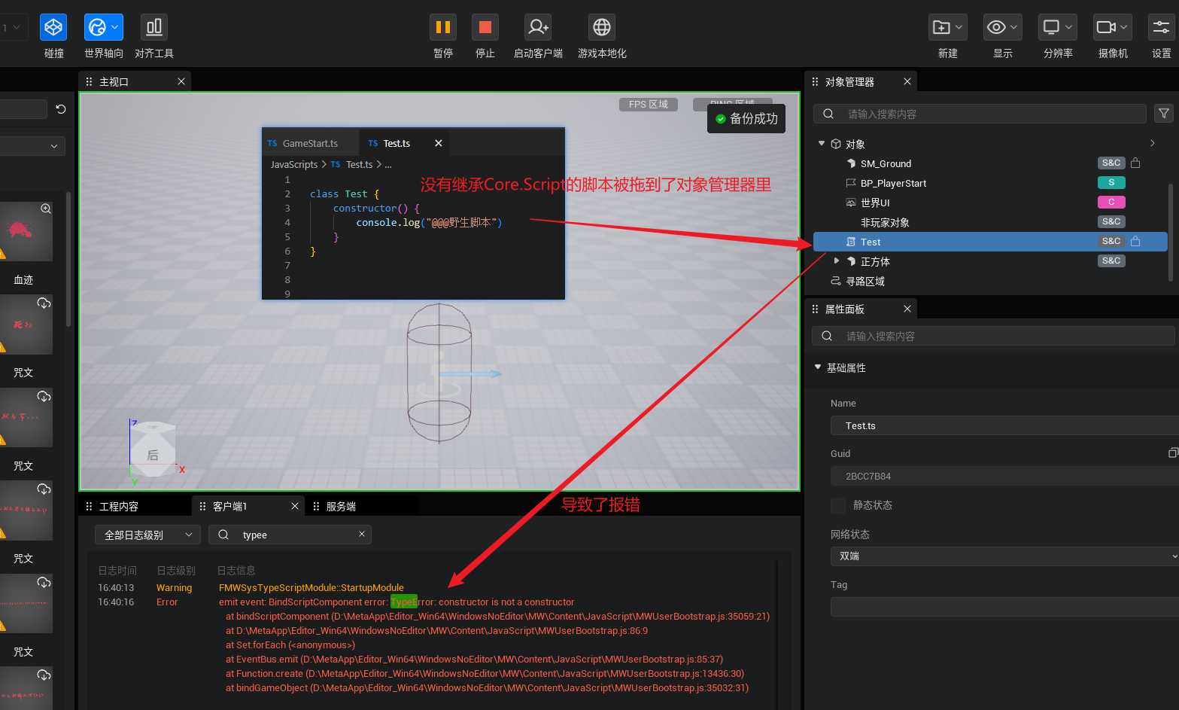Clear the typee search box with its X

point(362,535)
